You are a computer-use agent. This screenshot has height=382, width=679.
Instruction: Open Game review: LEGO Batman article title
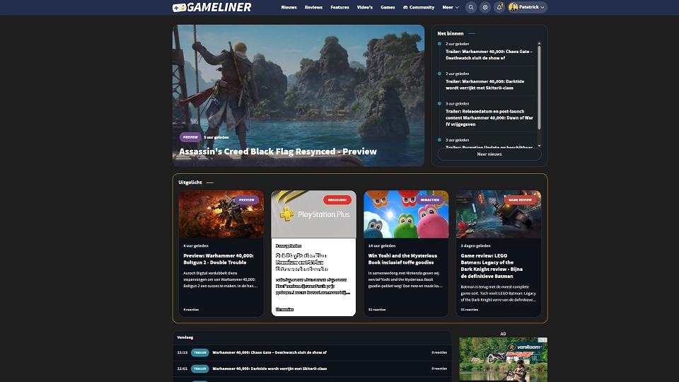492,266
